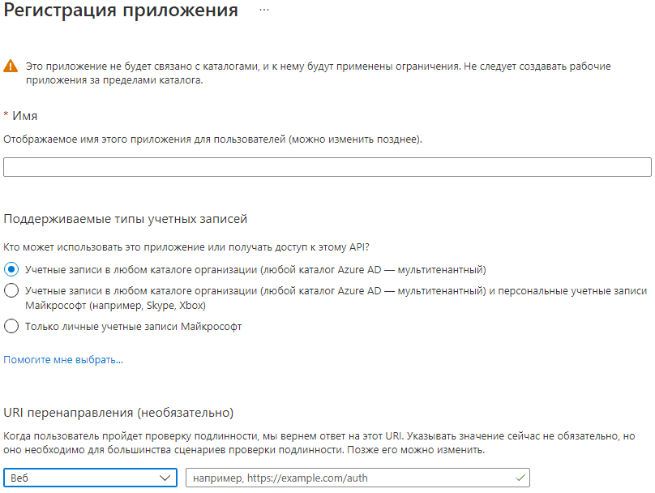The image size is (655, 493).
Task: Click the green checkmark in the URI field
Action: (x=520, y=478)
